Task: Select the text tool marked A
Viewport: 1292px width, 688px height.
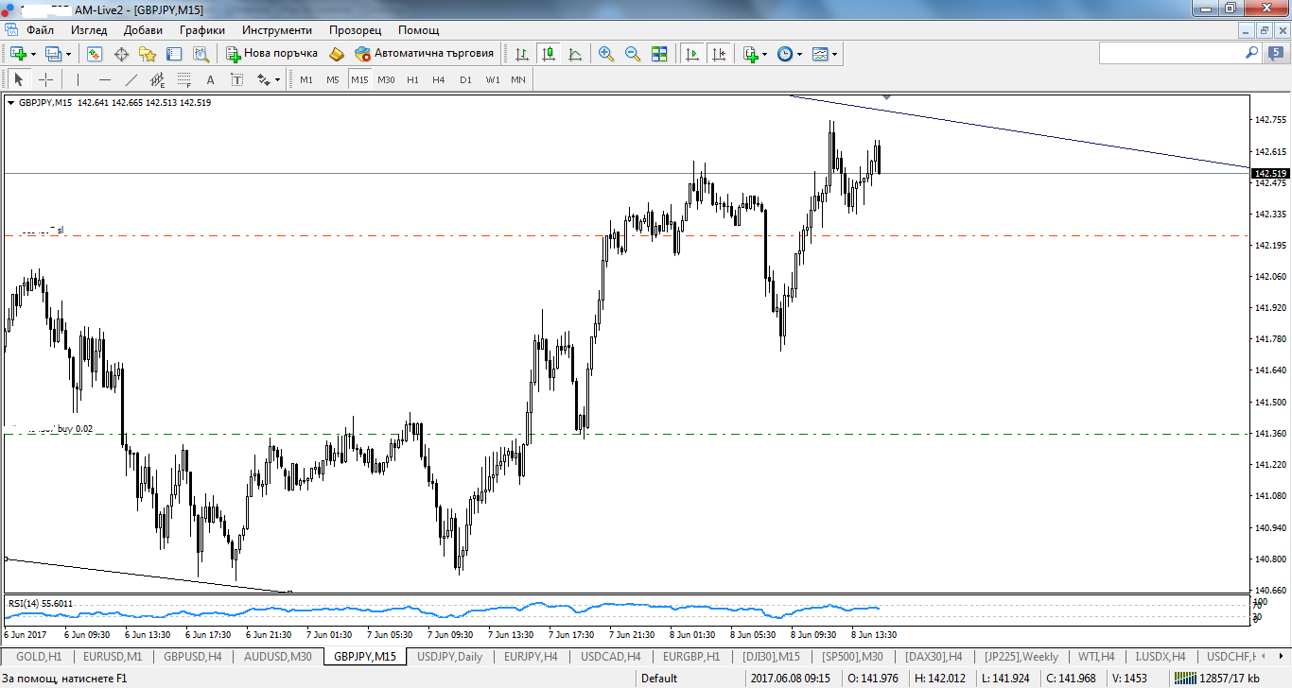Action: [210, 79]
